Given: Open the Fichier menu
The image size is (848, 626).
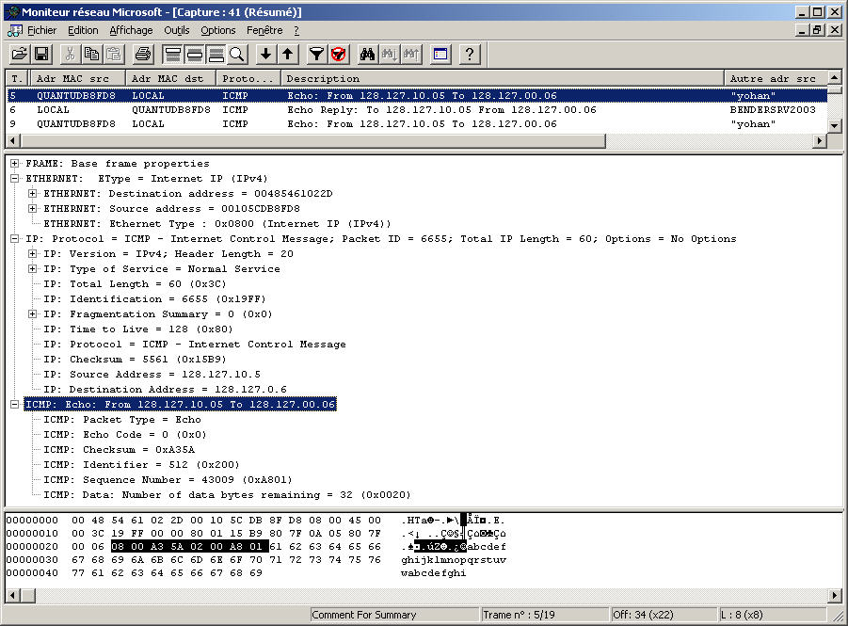Looking at the screenshot, I should click(41, 30).
